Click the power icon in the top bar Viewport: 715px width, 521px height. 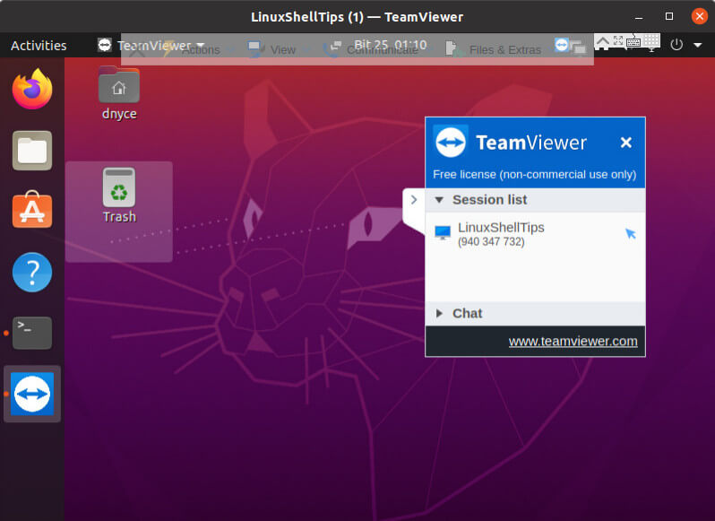point(676,45)
